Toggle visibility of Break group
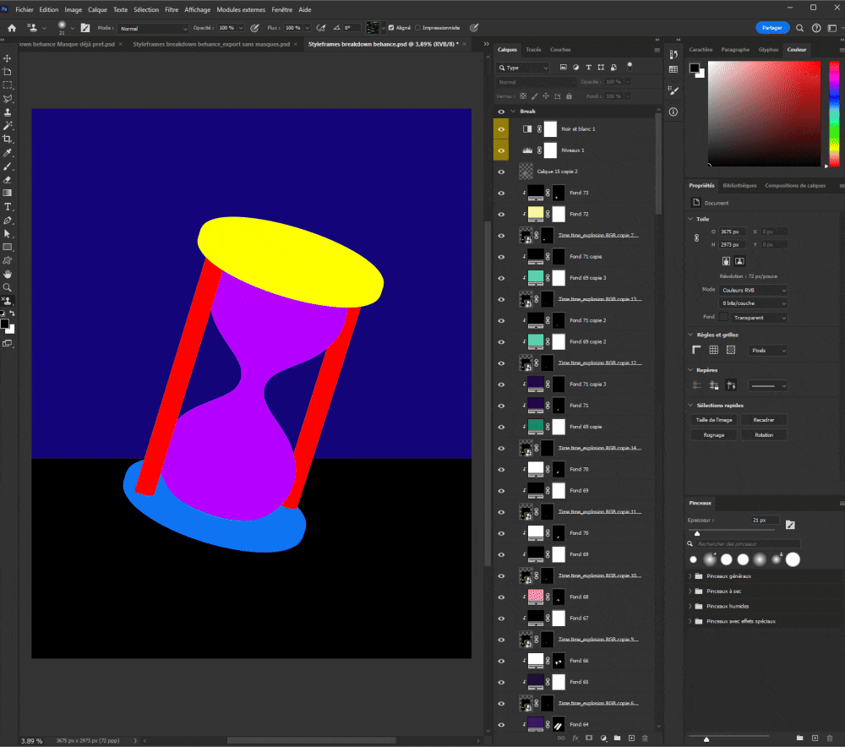 pos(501,112)
